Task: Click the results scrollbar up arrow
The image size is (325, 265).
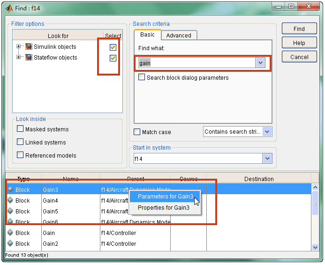Action: 315,187
